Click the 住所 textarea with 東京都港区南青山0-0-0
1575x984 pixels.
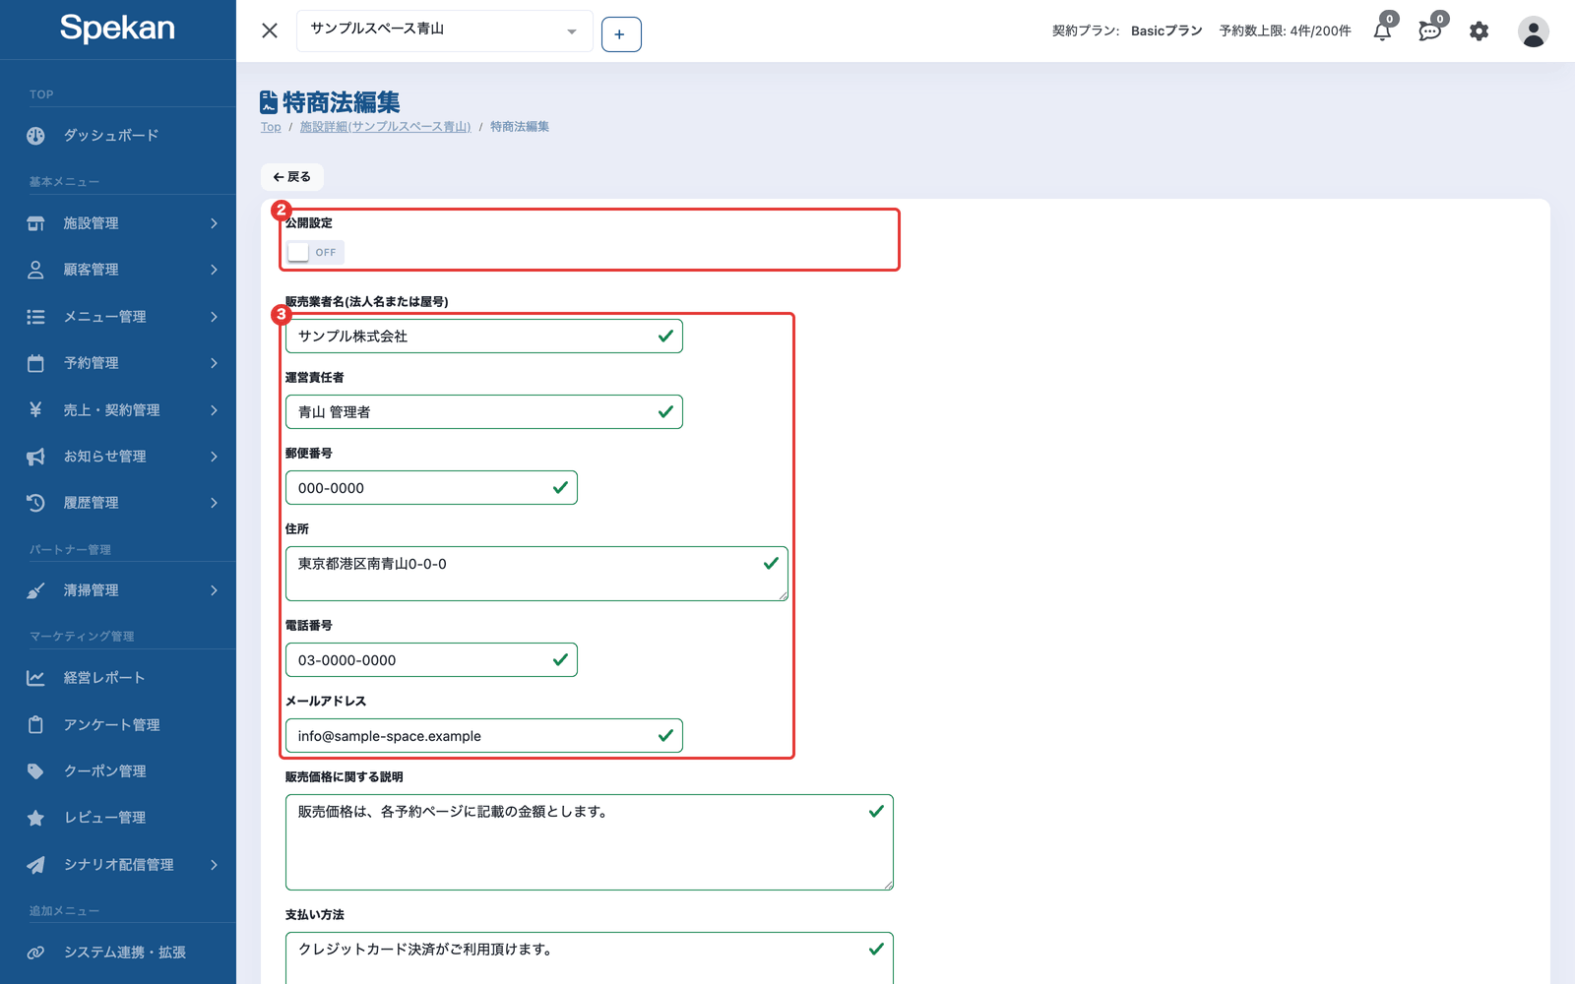tap(536, 574)
